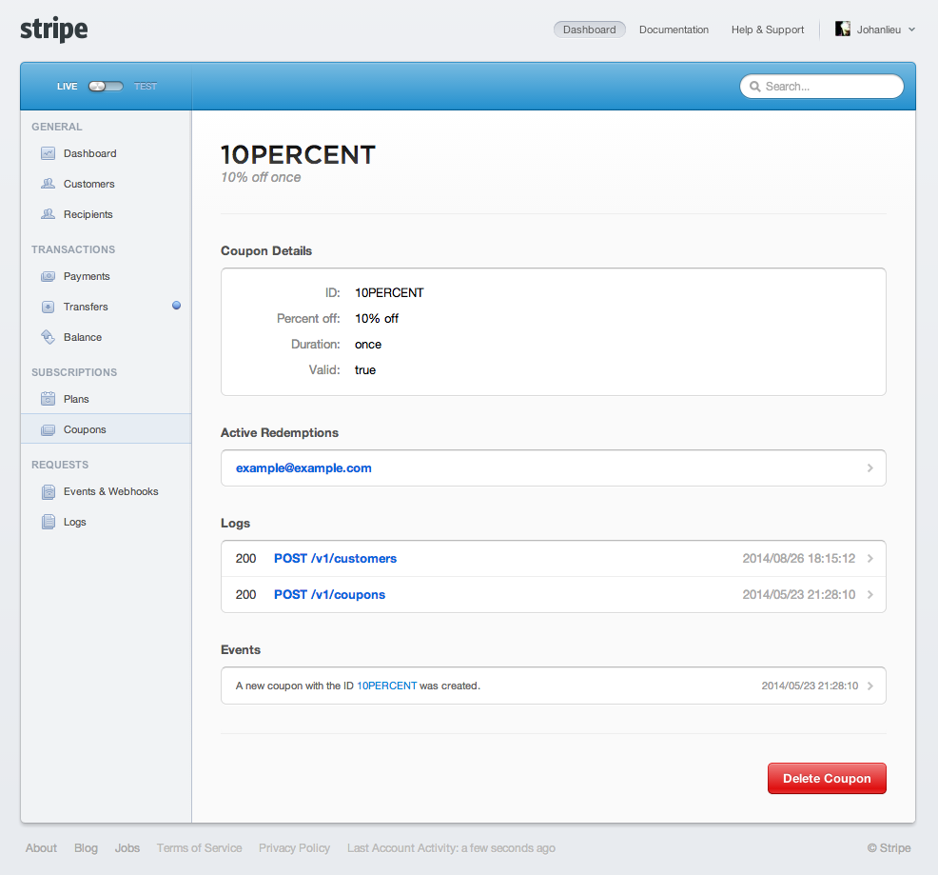Click the event timestamp 2014/05/23 21:28:10

tap(810, 686)
